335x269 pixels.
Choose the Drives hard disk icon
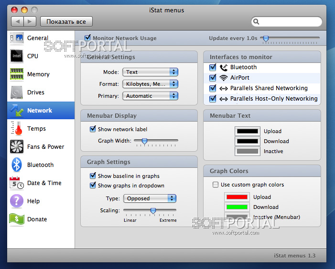[x=17, y=93]
